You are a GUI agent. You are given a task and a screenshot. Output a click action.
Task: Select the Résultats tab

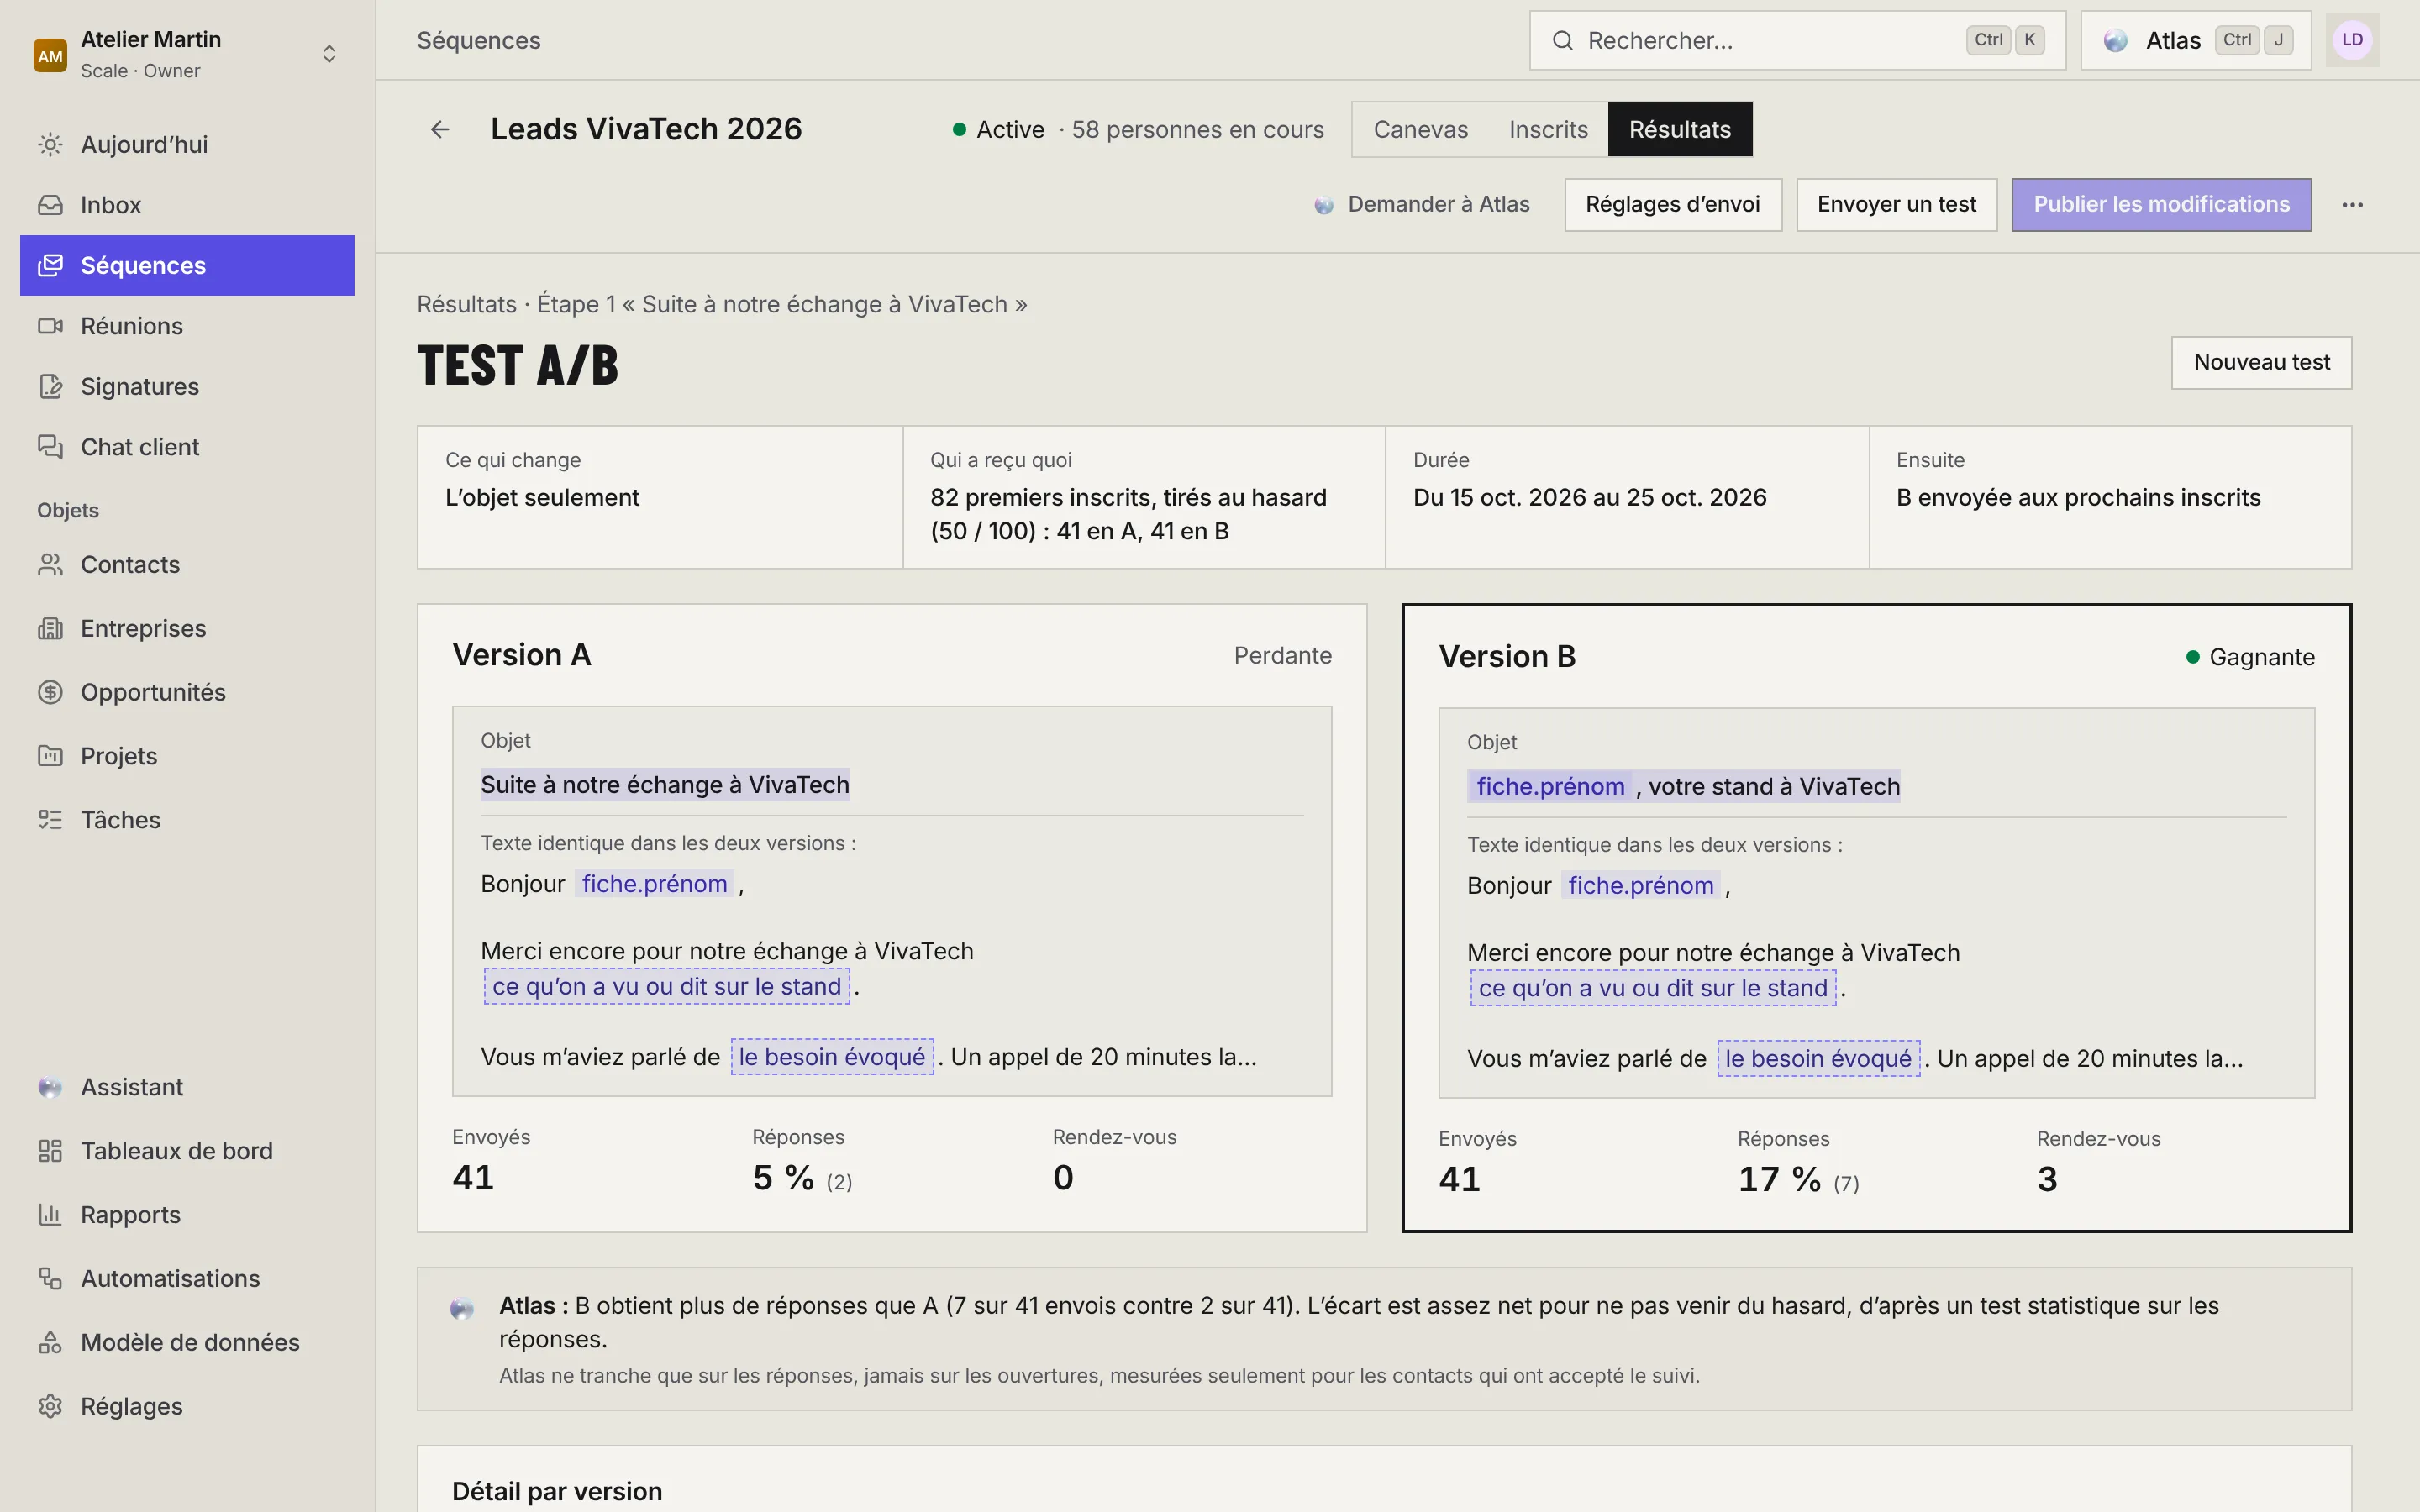tap(1679, 129)
